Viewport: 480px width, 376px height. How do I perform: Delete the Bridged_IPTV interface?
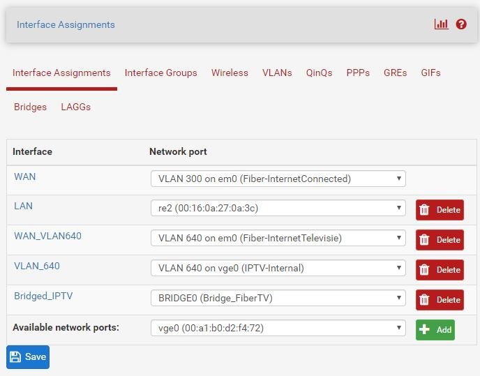[x=440, y=300]
